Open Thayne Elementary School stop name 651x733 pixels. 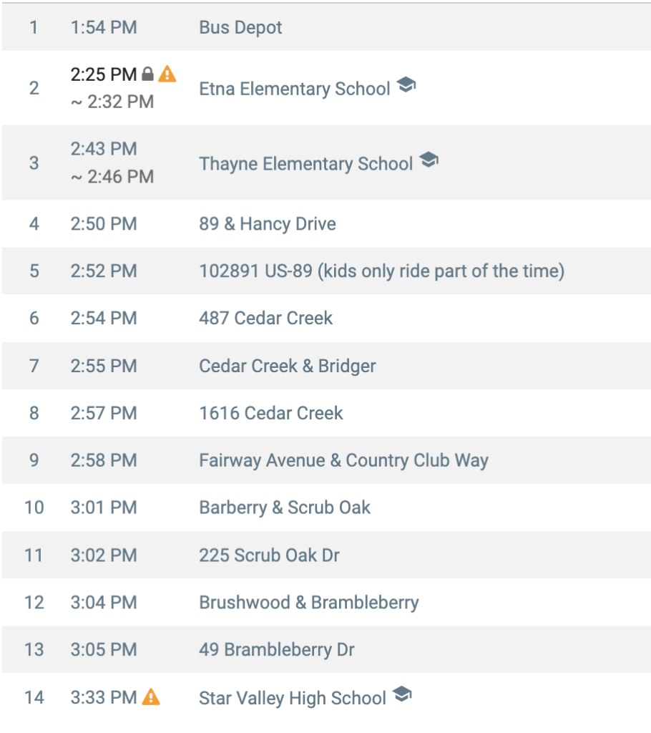point(305,164)
